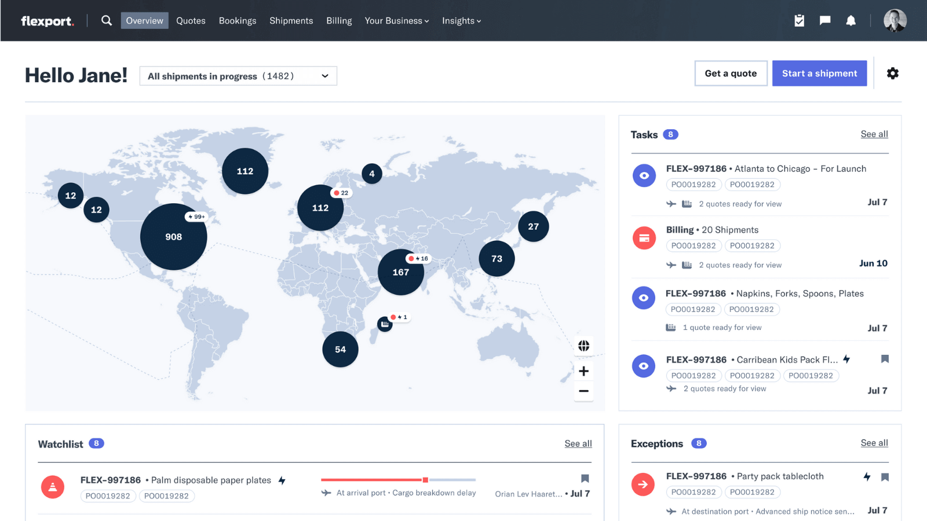See all Watchlist items
The image size is (927, 521).
point(578,443)
